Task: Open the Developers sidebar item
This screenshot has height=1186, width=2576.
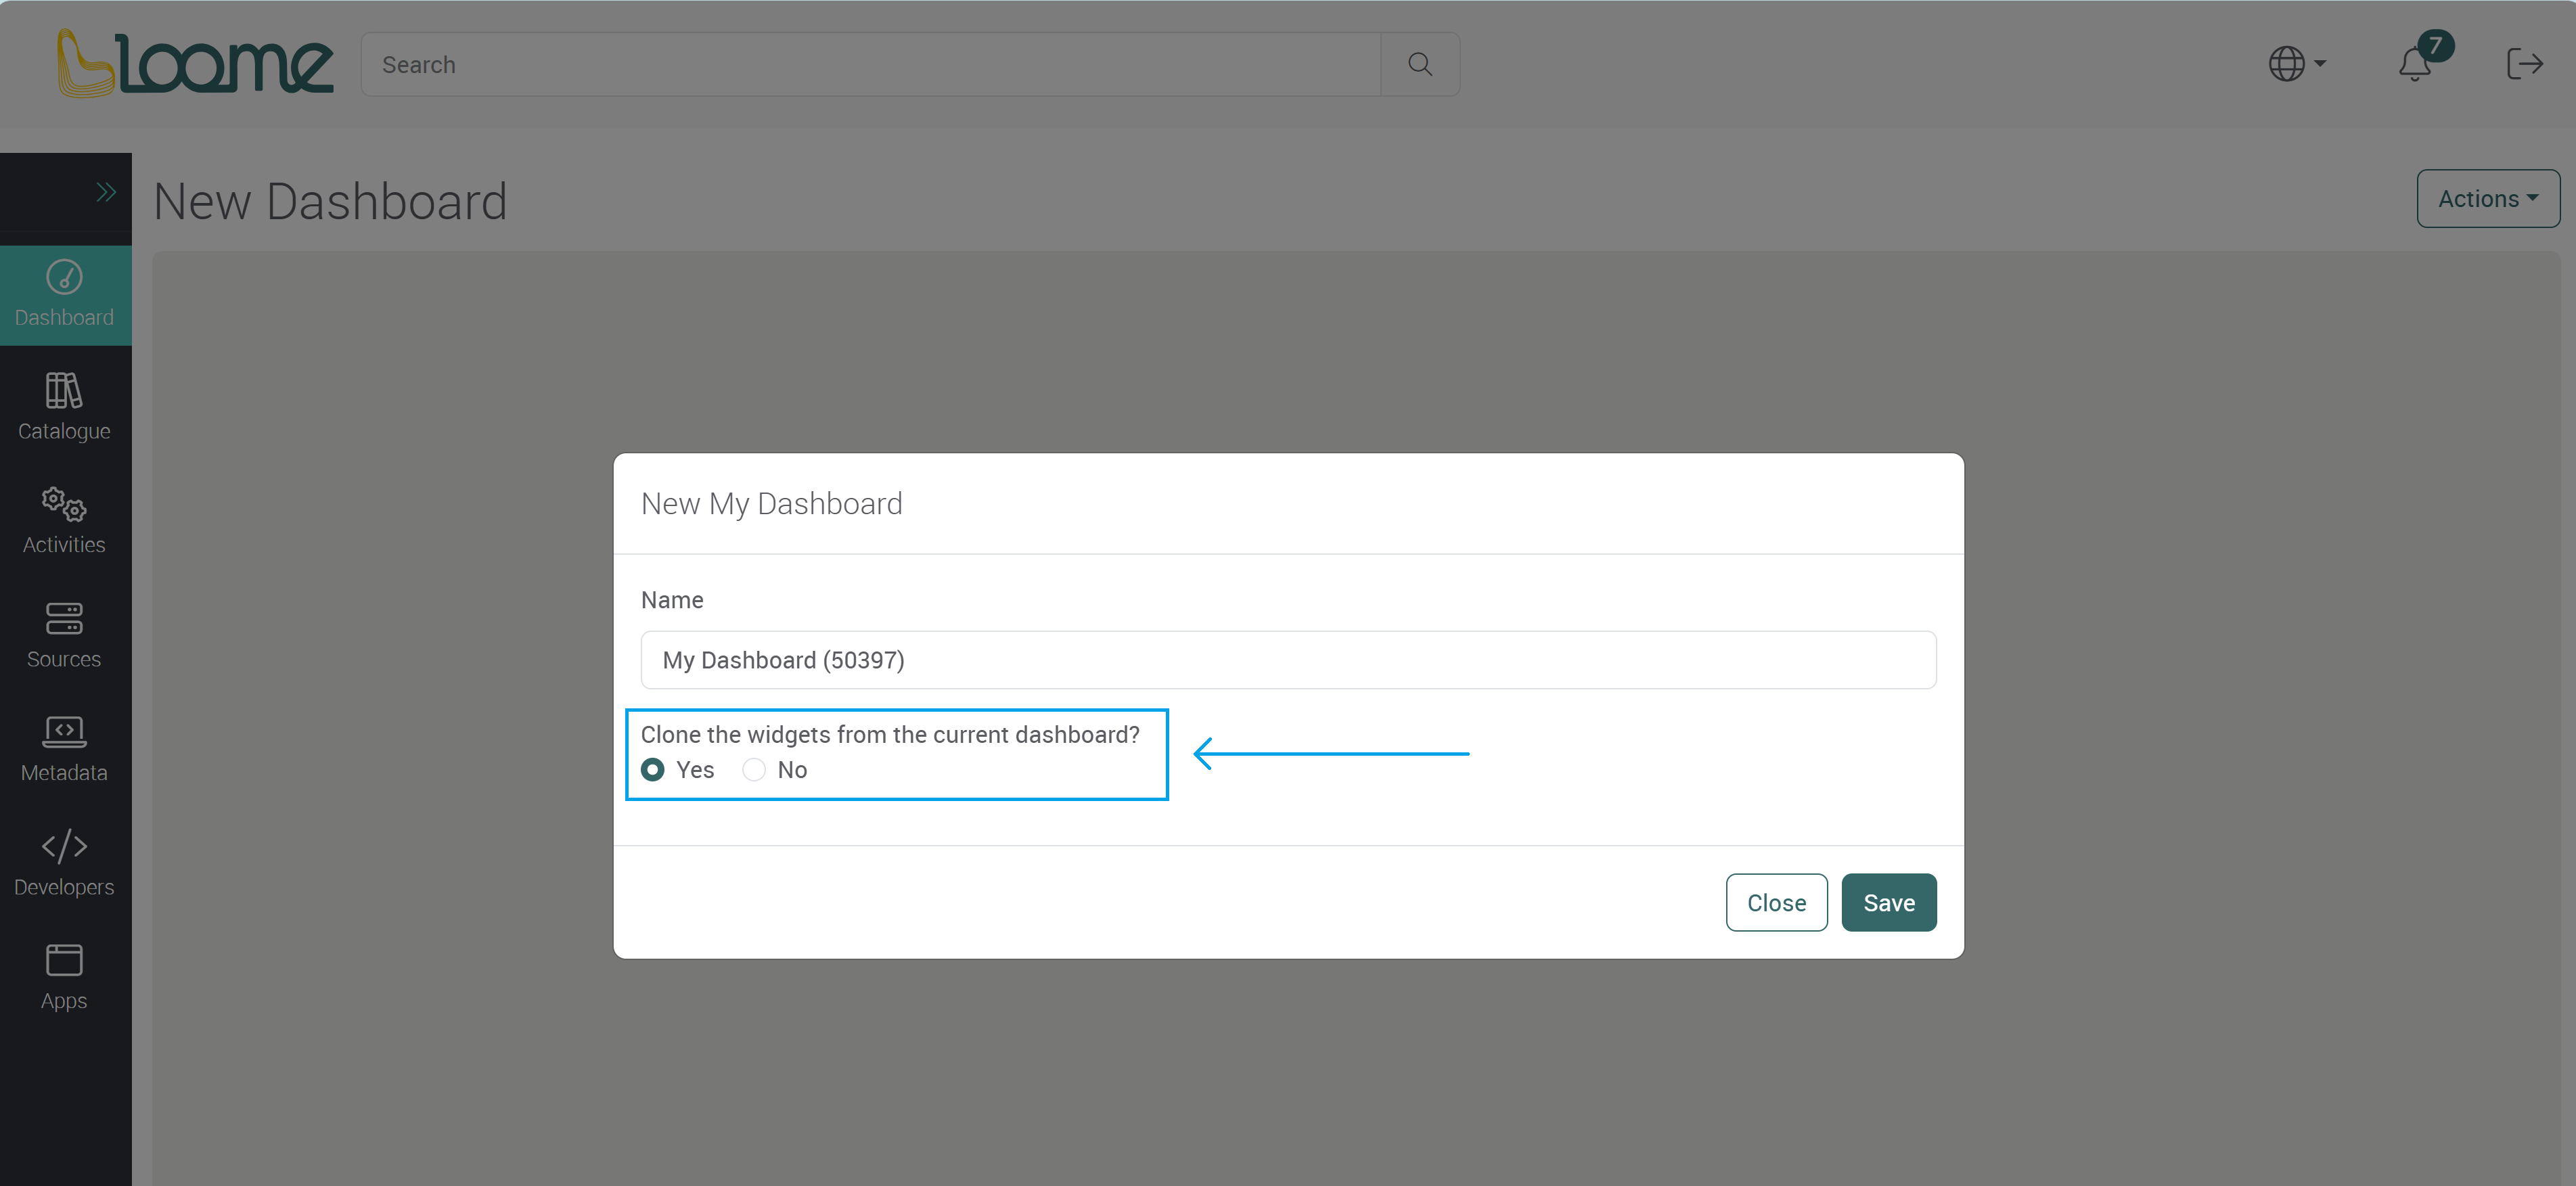Action: click(x=65, y=863)
